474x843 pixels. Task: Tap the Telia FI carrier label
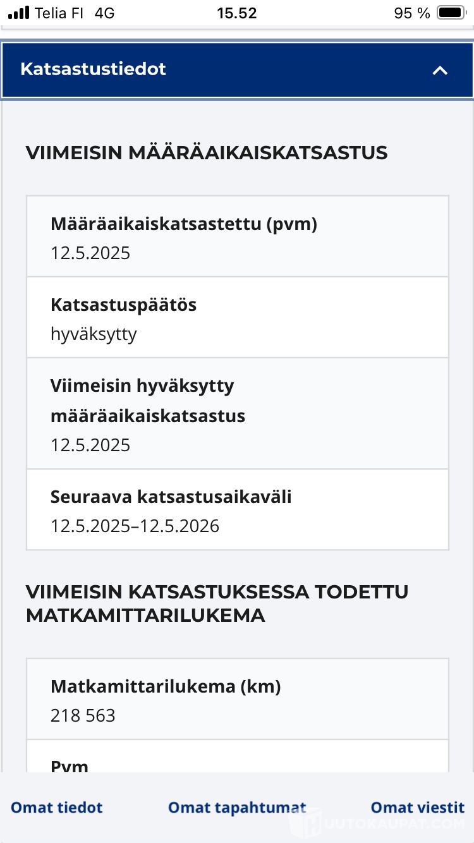[59, 13]
